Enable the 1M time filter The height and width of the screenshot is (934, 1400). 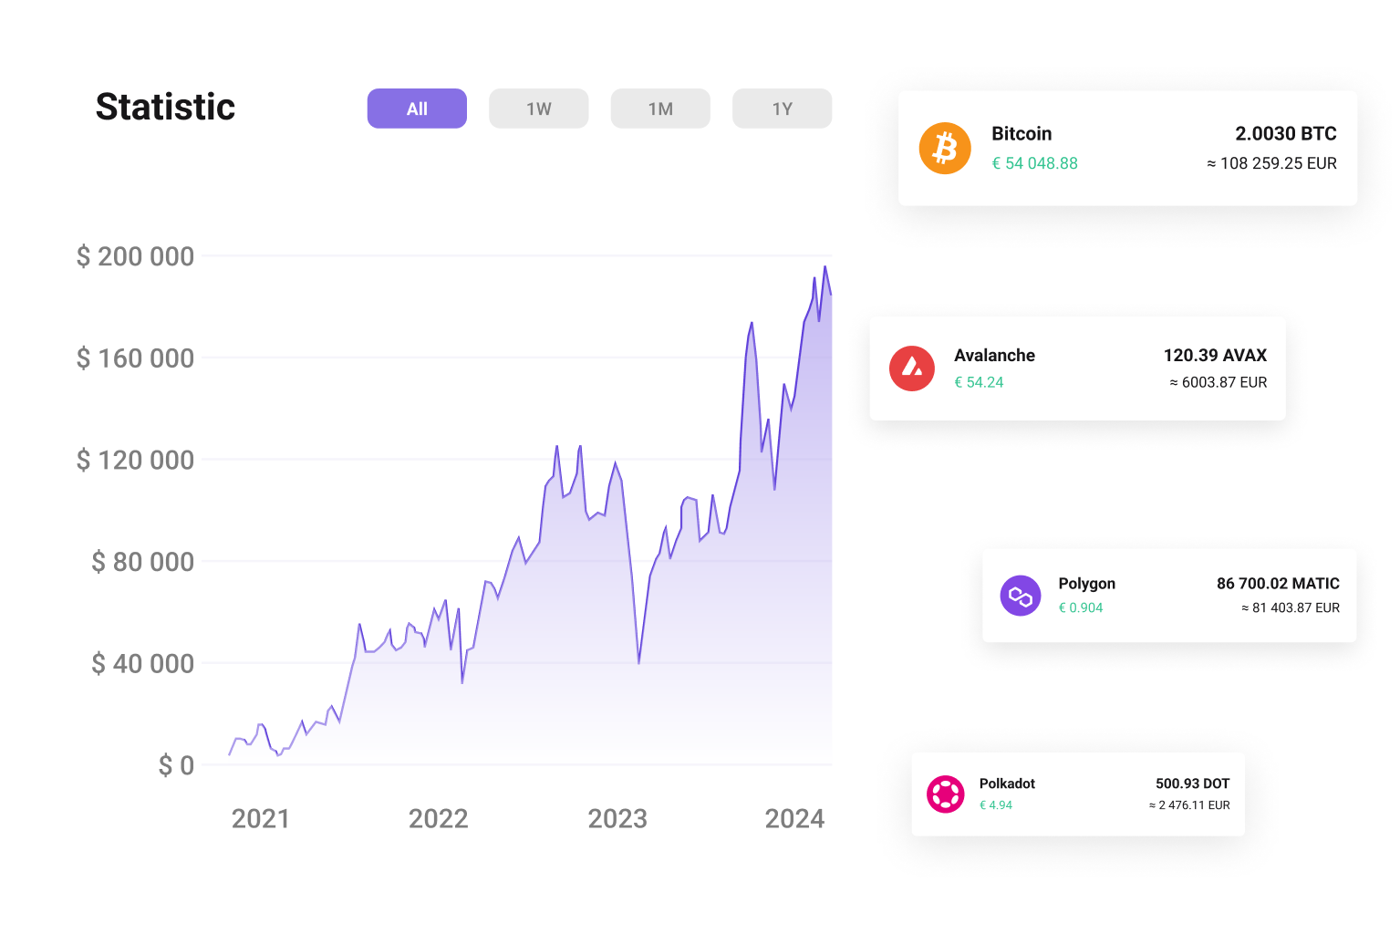point(659,108)
